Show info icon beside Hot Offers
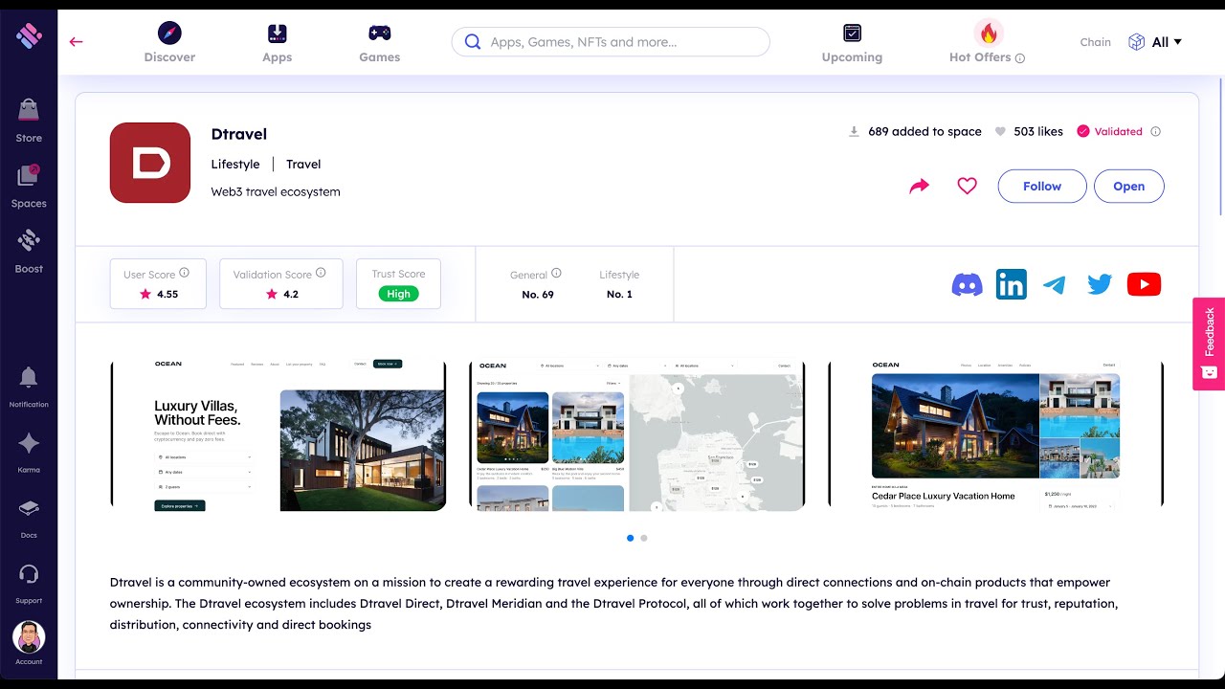This screenshot has width=1225, height=689. (x=1020, y=58)
